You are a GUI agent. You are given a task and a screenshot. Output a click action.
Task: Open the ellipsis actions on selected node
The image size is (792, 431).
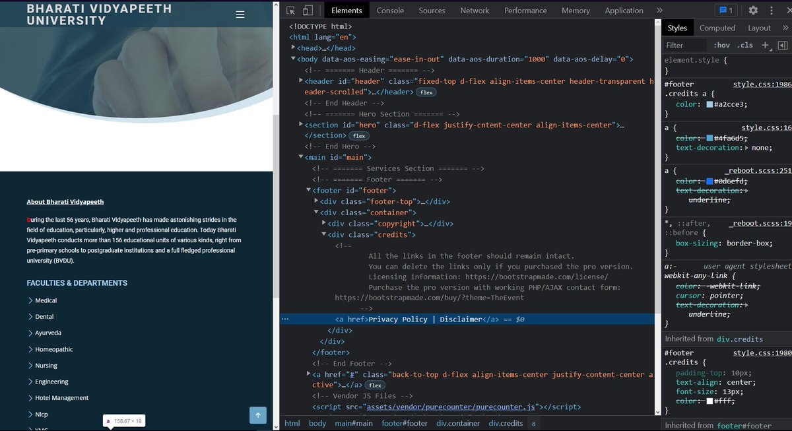(285, 319)
